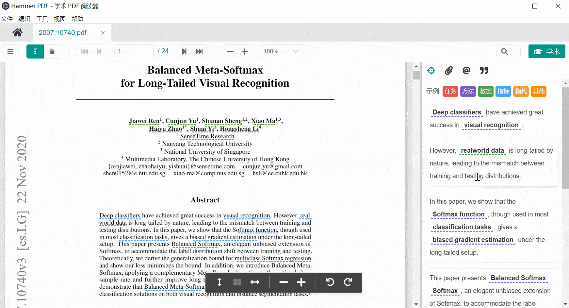
Task: Click author name Hongsheng Li
Action: point(239,128)
